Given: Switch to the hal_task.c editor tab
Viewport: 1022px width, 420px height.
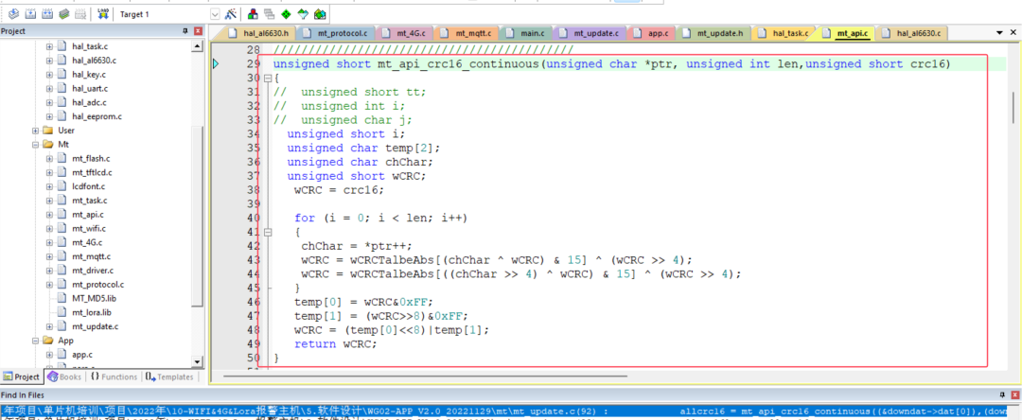Looking at the screenshot, I should click(784, 32).
